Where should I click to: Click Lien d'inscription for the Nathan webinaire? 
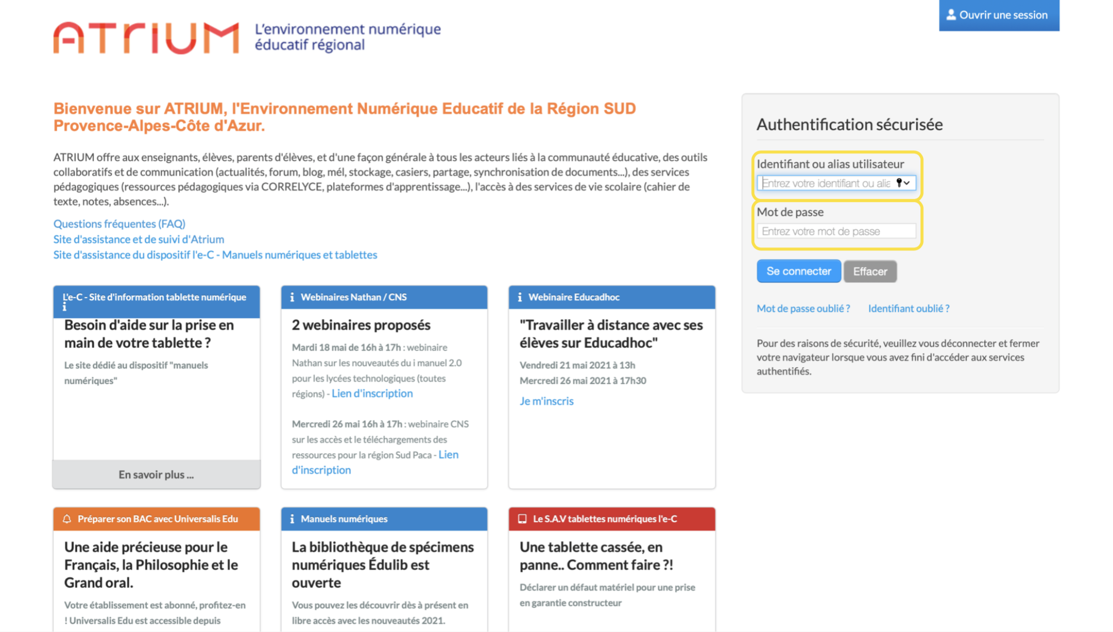tap(372, 393)
